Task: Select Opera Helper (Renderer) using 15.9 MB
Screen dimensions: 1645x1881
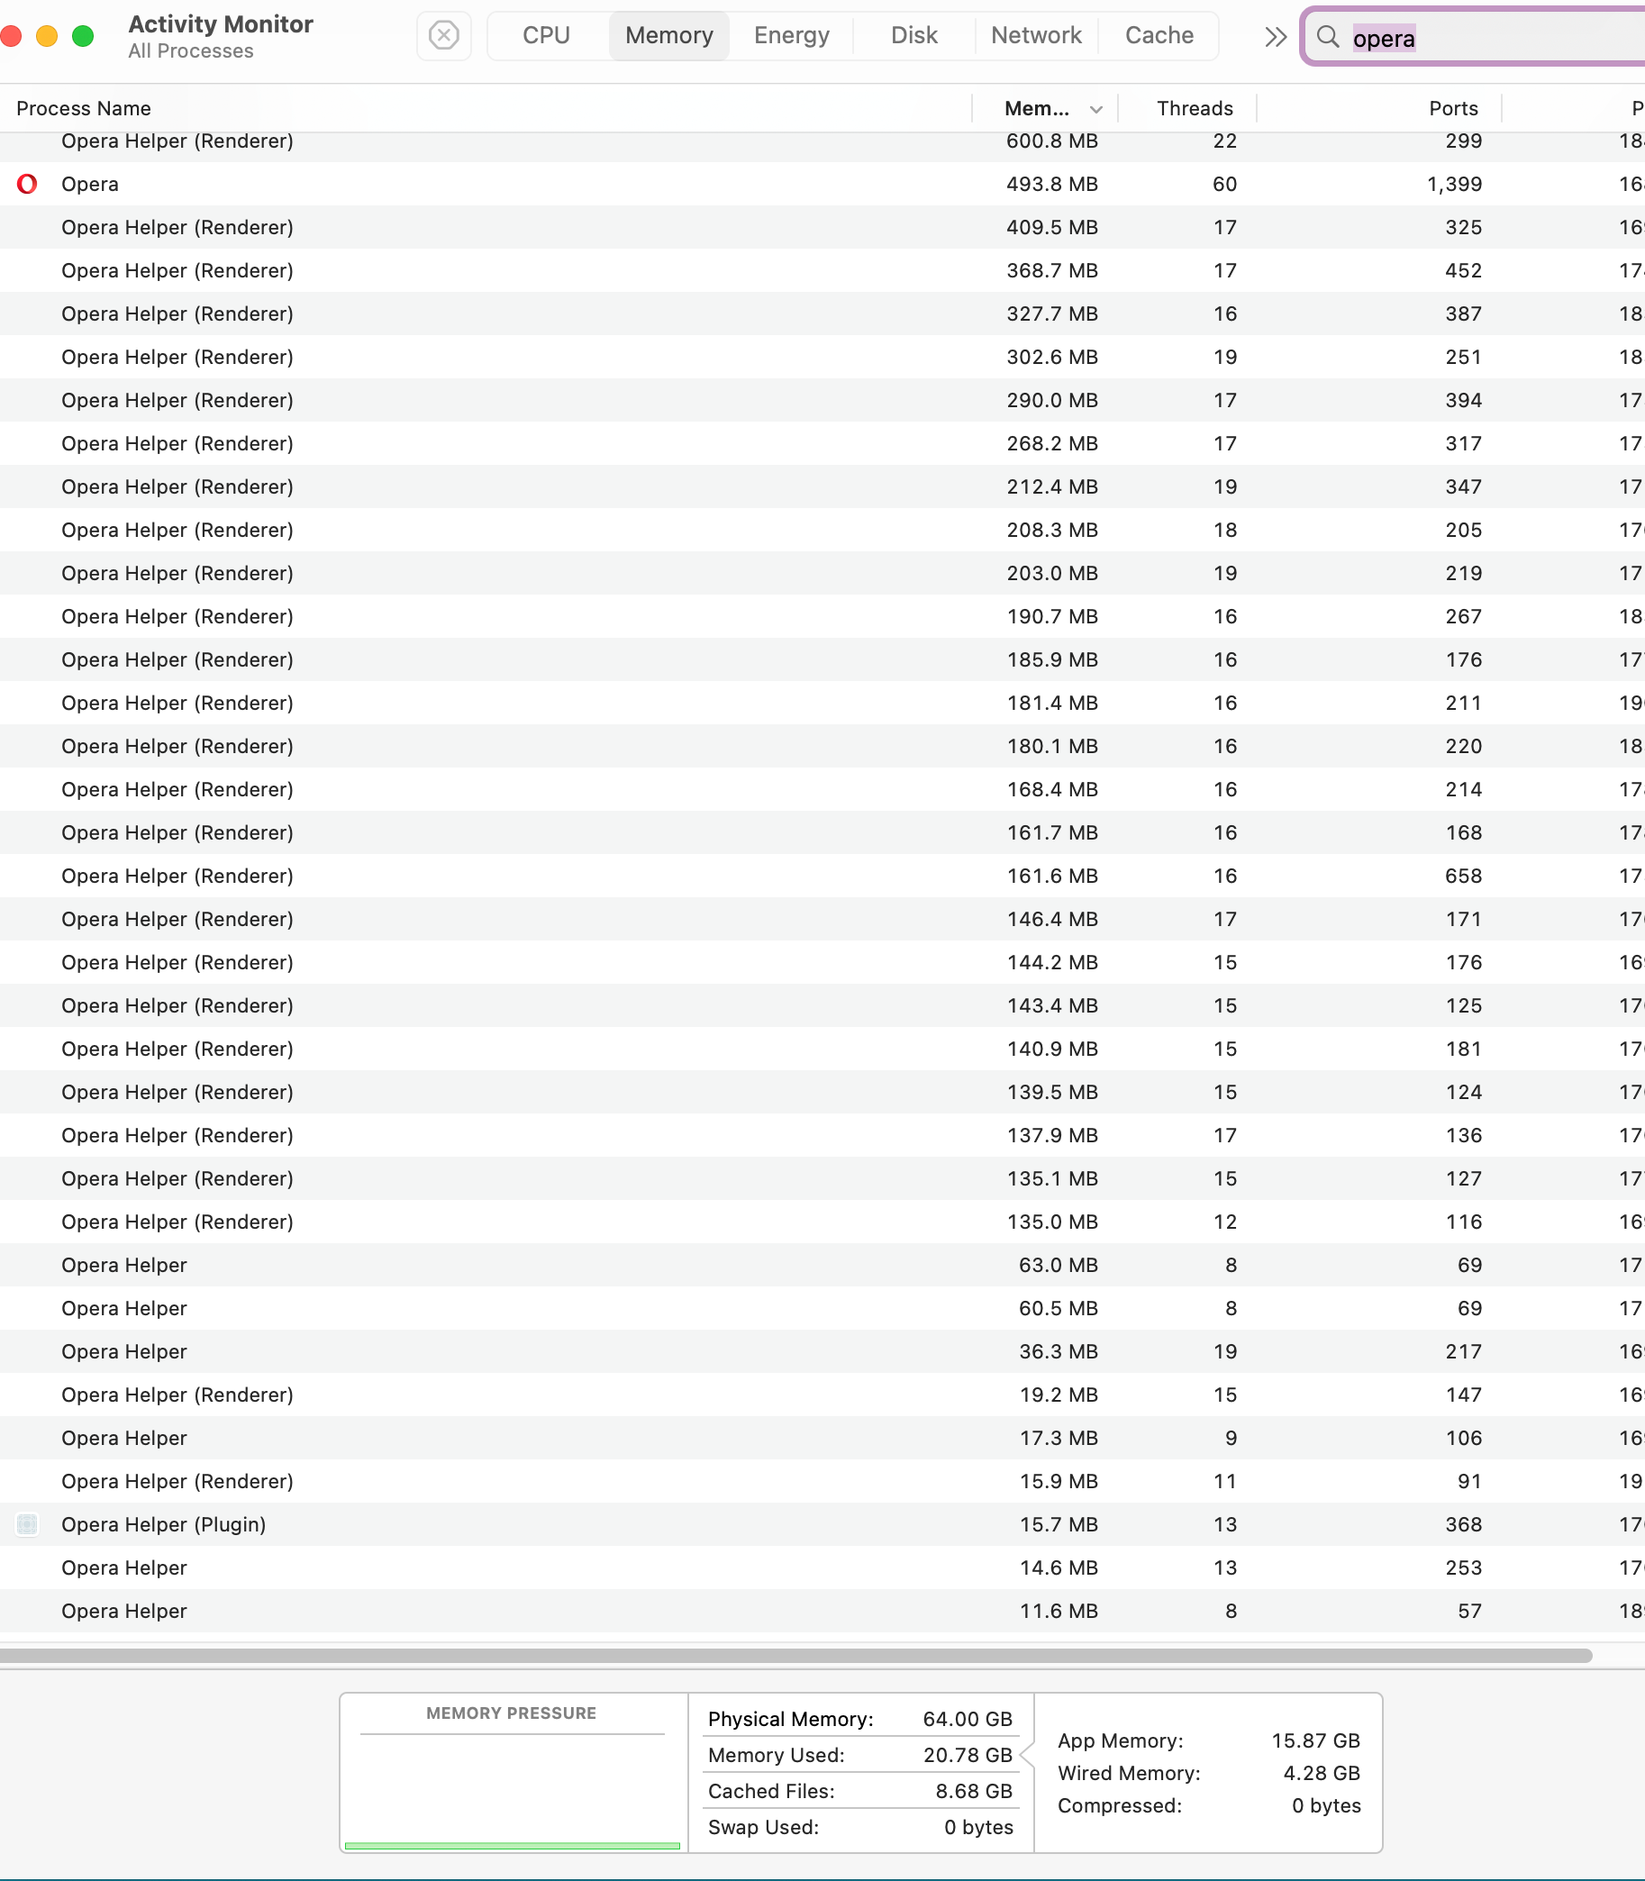Action: [x=822, y=1481]
